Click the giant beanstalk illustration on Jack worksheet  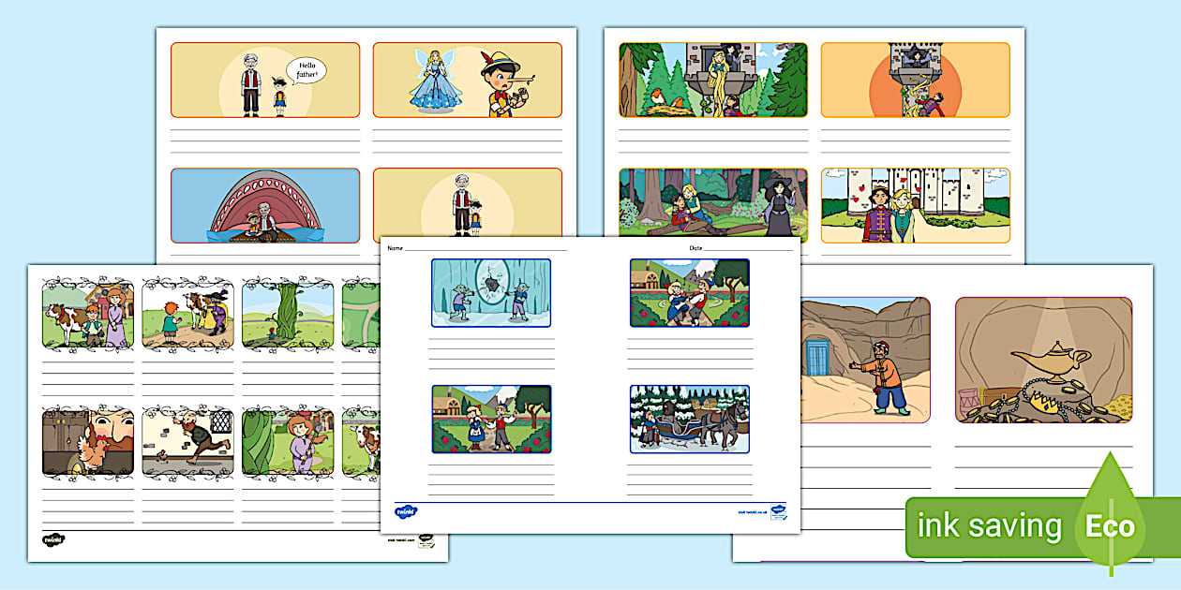click(289, 313)
